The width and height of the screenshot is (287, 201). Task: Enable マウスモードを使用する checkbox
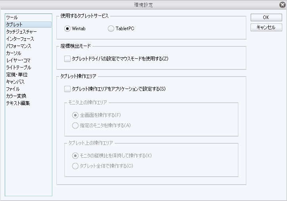pyautogui.click(x=67, y=59)
